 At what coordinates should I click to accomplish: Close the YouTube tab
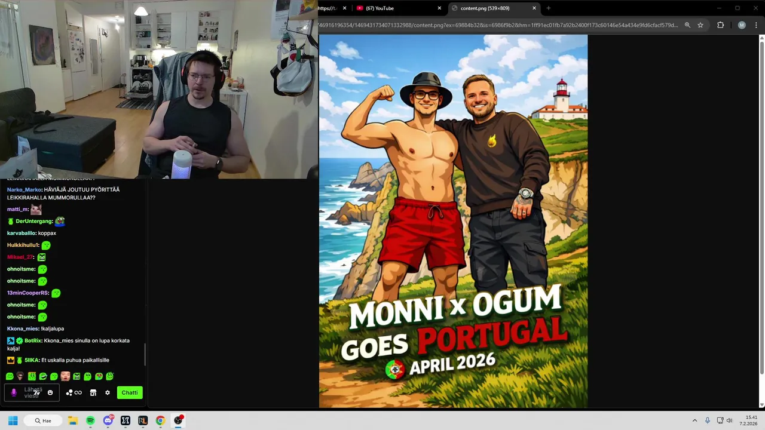439,8
